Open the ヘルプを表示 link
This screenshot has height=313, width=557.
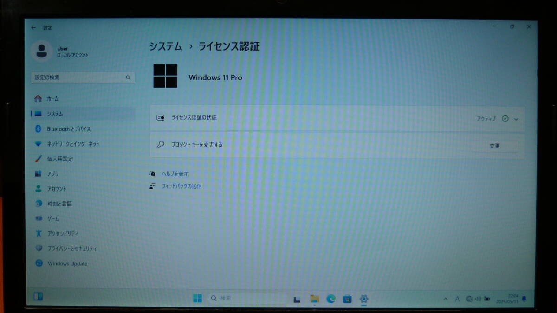175,173
